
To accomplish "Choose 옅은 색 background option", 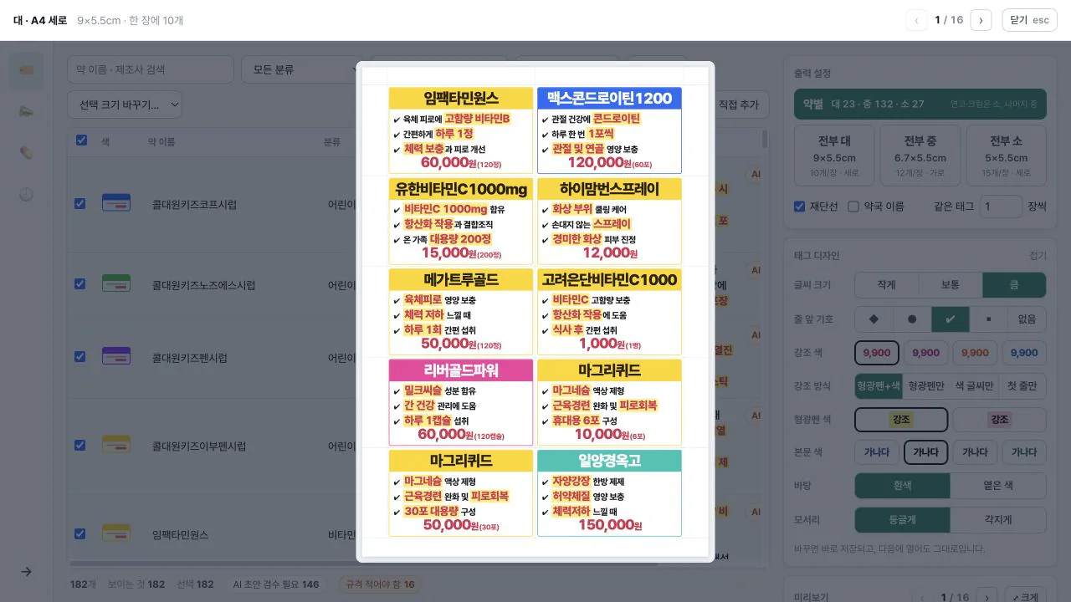I will [x=998, y=486].
